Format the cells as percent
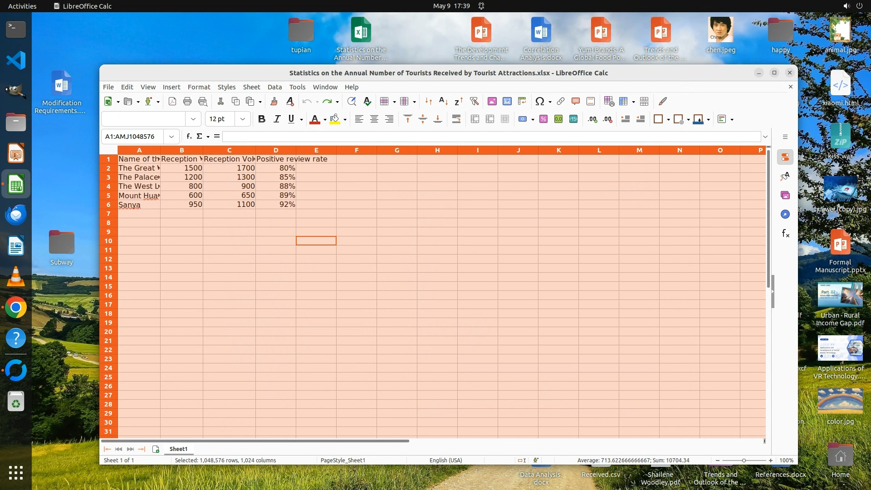Image resolution: width=871 pixels, height=490 pixels. point(543,119)
